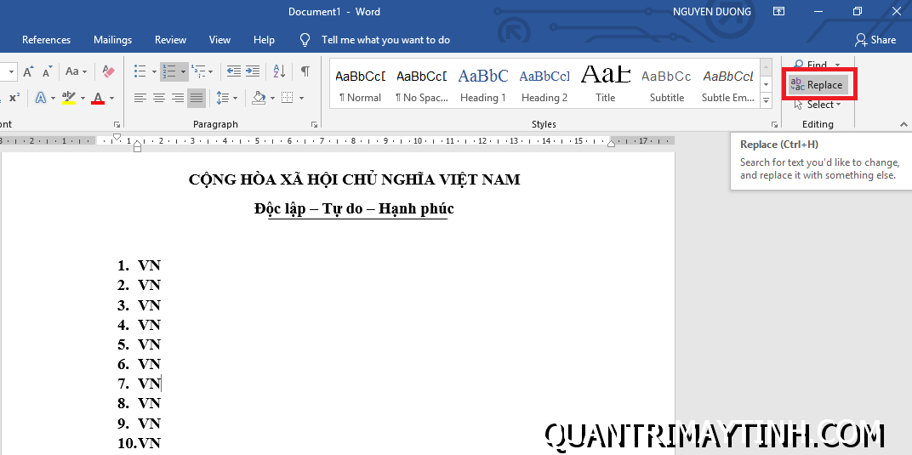Screen dimensions: 912x455
Task: Apply paragraph Shading with the paint bucket
Action: tap(259, 98)
